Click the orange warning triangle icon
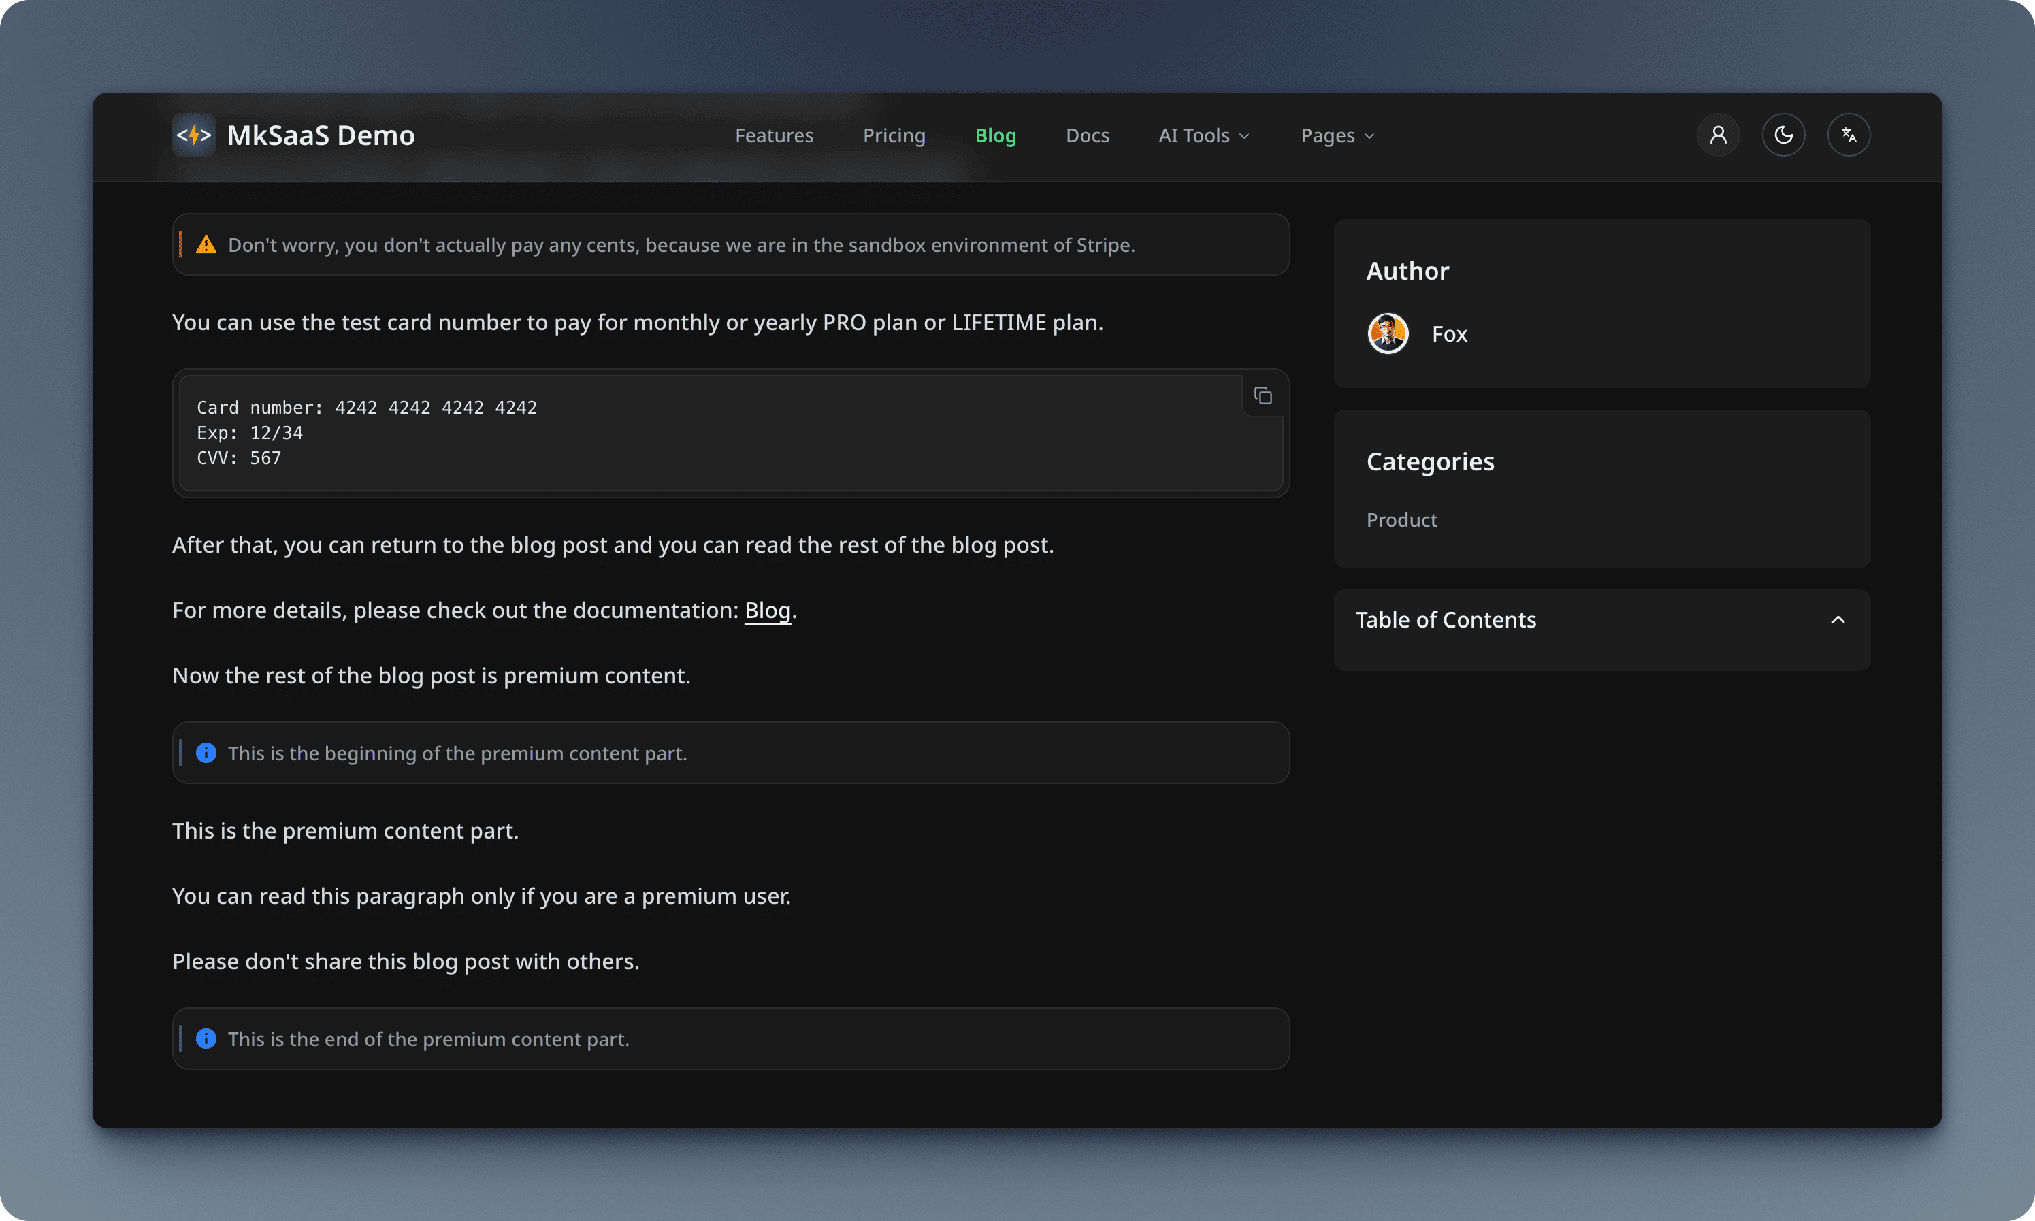2035x1221 pixels. click(206, 245)
